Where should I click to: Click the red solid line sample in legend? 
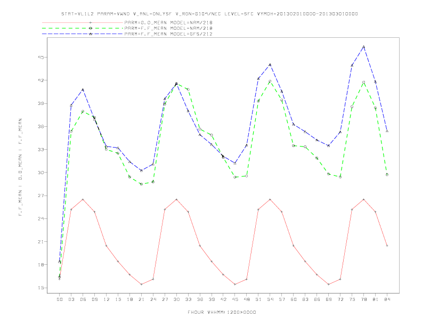click(x=83, y=22)
